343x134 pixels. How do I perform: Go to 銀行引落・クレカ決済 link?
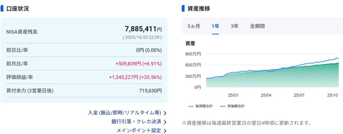click(x=136, y=122)
